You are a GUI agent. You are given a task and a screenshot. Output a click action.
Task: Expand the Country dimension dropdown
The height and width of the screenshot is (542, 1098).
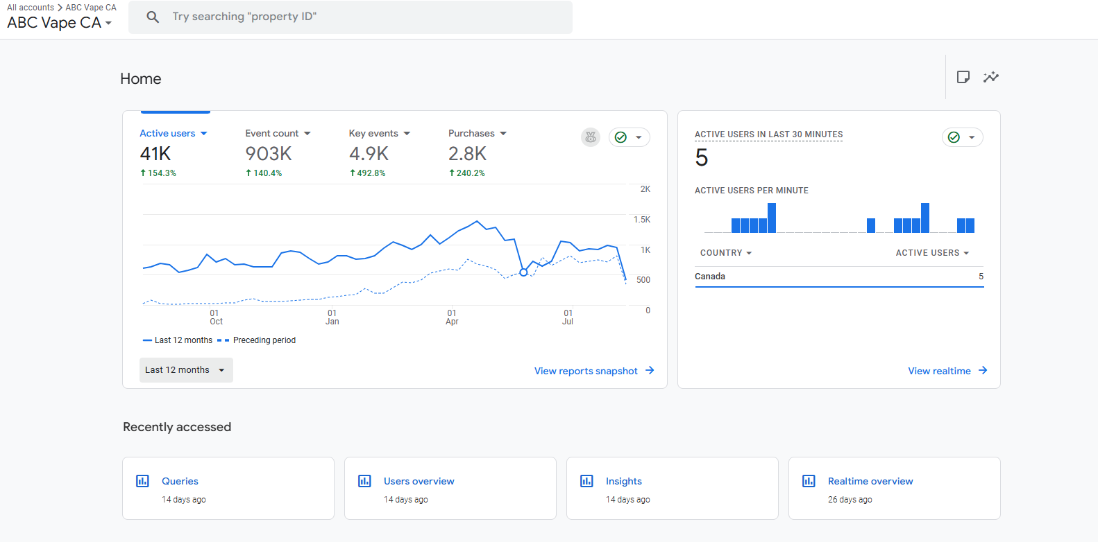coord(726,253)
